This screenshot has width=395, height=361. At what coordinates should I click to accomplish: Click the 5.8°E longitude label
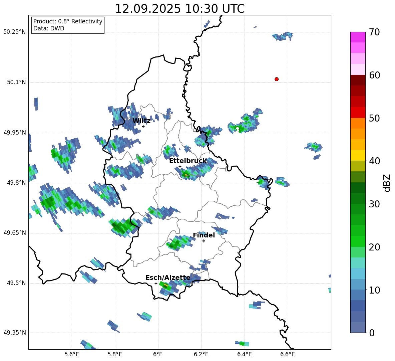[115, 354]
